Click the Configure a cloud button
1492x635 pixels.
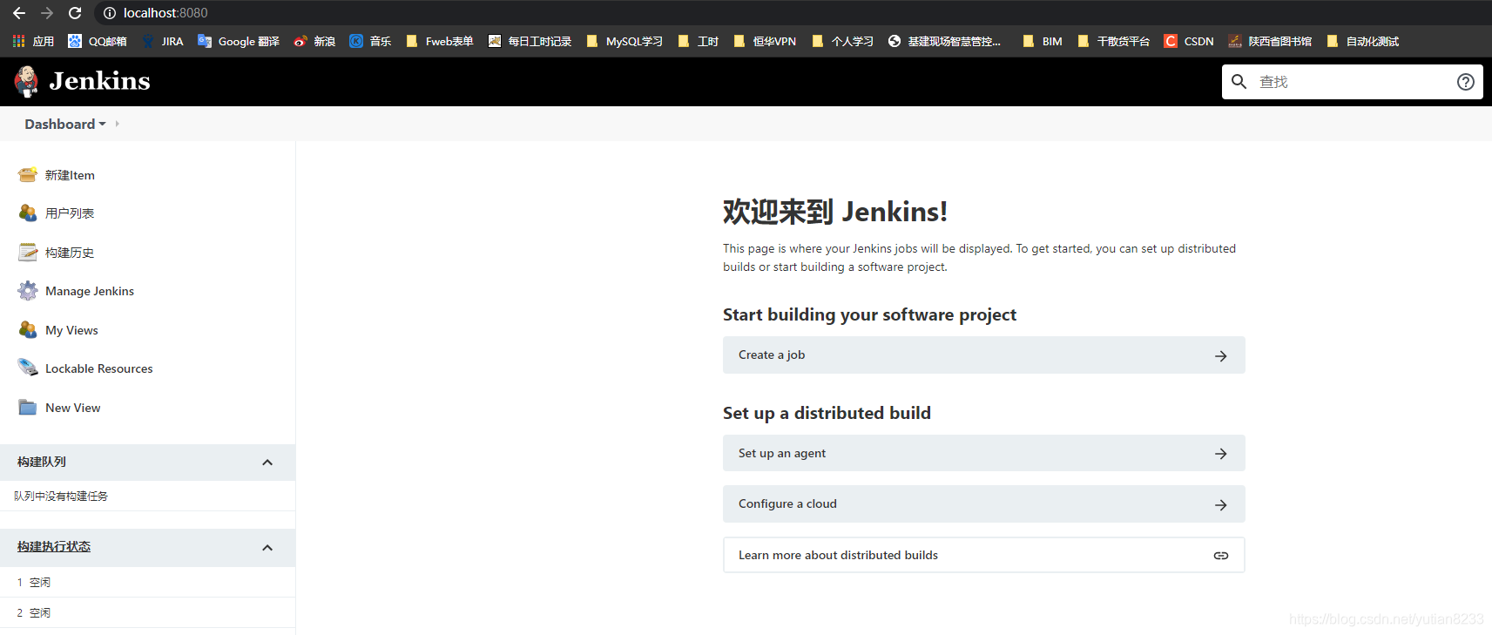[x=983, y=504]
